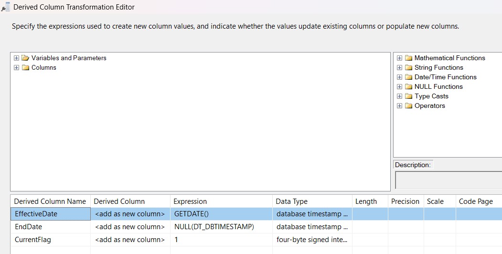Image resolution: width=502 pixels, height=254 pixels.
Task: Select the Operators tree item label
Action: pos(429,106)
